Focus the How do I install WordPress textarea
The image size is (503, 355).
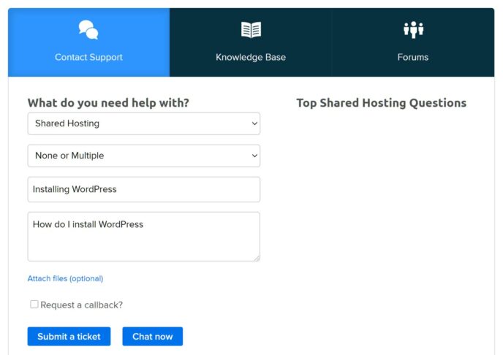click(144, 237)
